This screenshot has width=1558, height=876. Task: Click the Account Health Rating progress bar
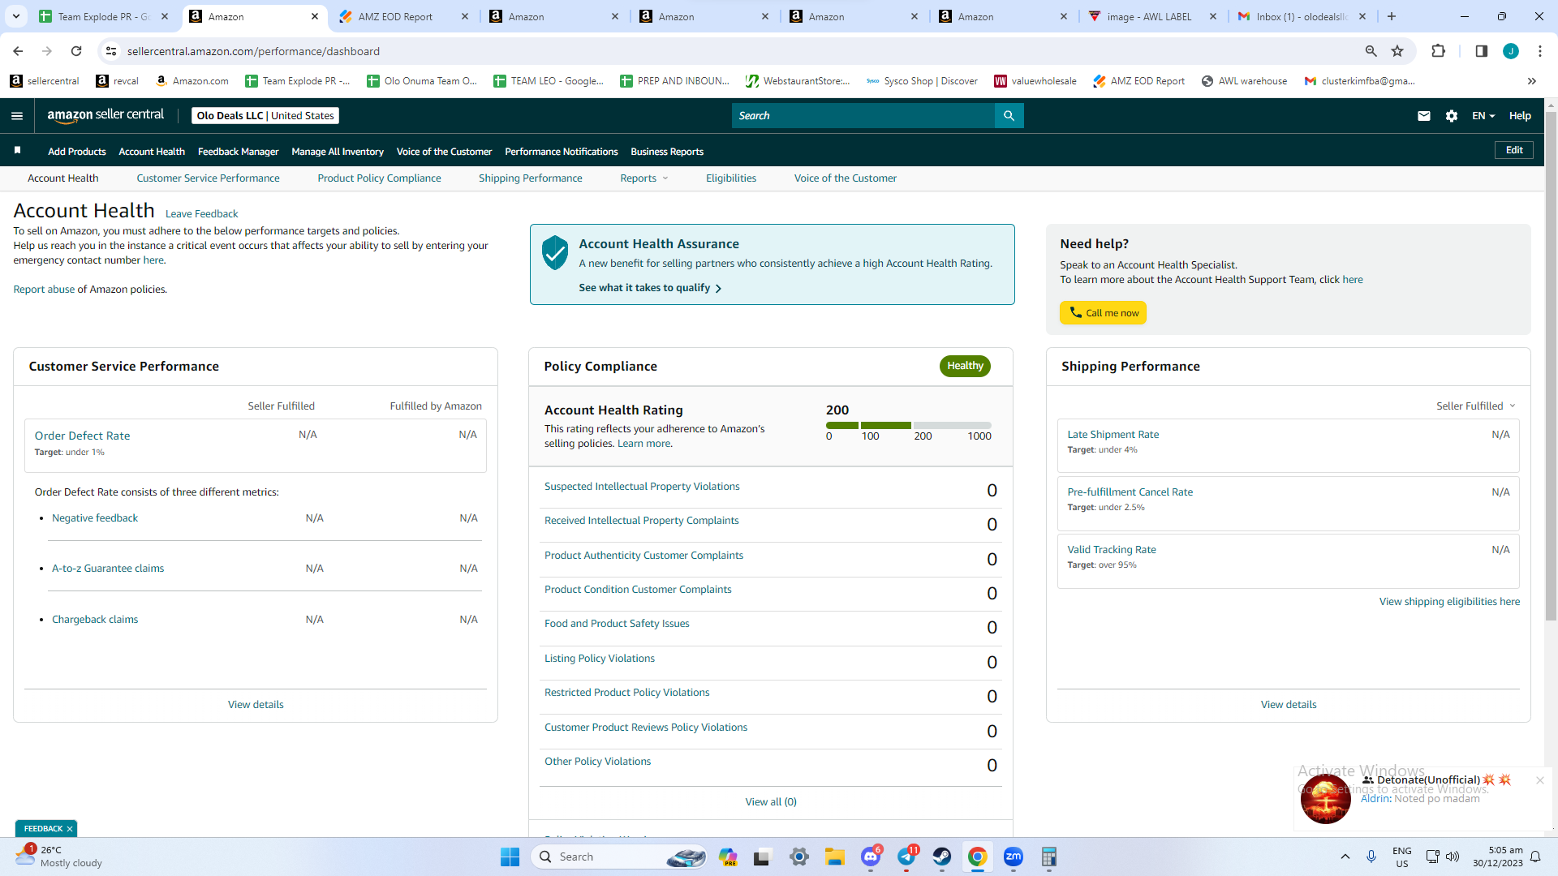pyautogui.click(x=908, y=425)
